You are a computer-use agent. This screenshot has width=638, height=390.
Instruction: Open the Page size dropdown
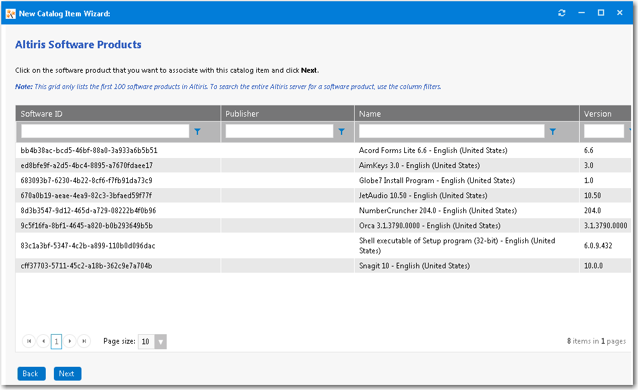pyautogui.click(x=160, y=341)
